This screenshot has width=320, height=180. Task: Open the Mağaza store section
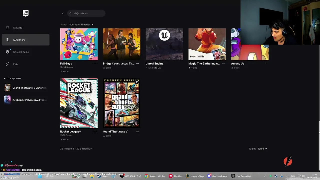pyautogui.click(x=25, y=27)
